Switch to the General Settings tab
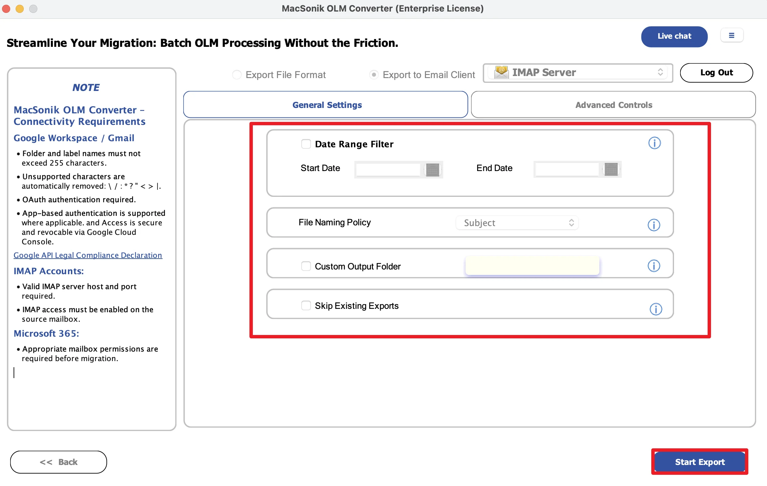767x486 pixels. (x=325, y=105)
